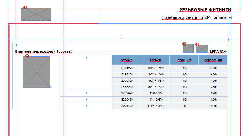Click size cell 1" × 3/4"
Screen dimensions: 247x136
pos(155,100)
